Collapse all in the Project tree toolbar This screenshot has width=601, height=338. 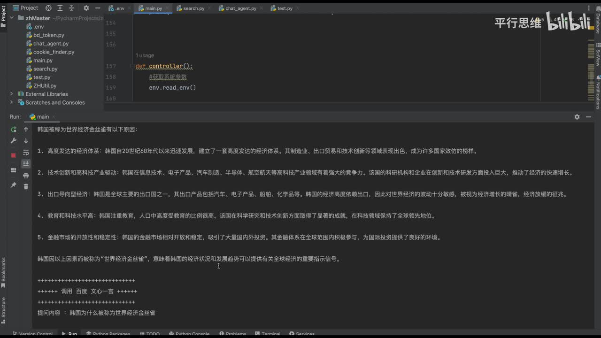pyautogui.click(x=72, y=8)
